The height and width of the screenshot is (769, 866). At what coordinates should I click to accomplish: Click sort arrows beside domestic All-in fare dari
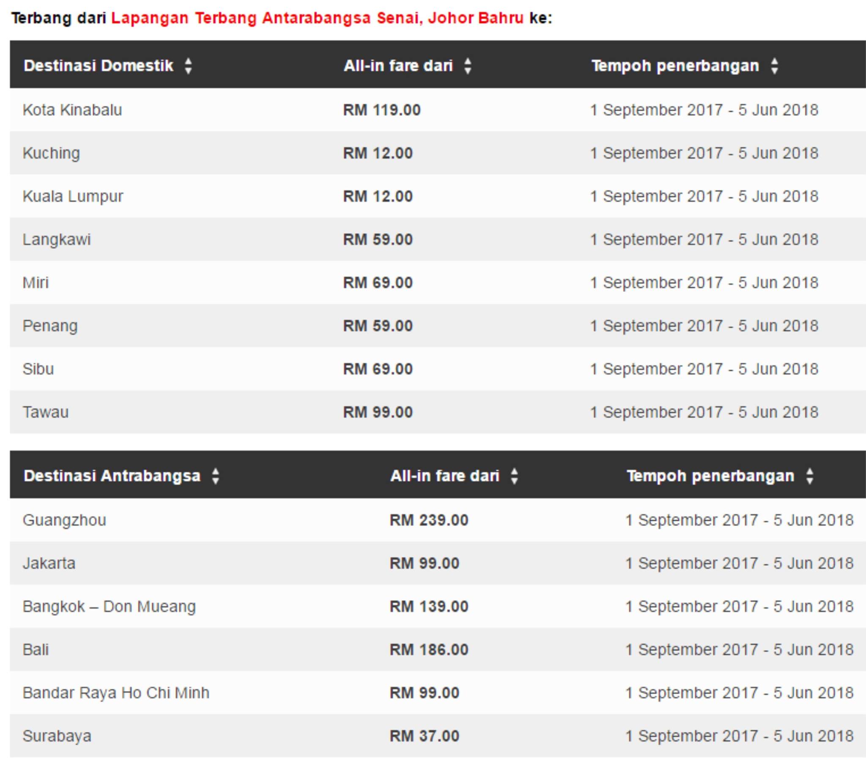467,66
